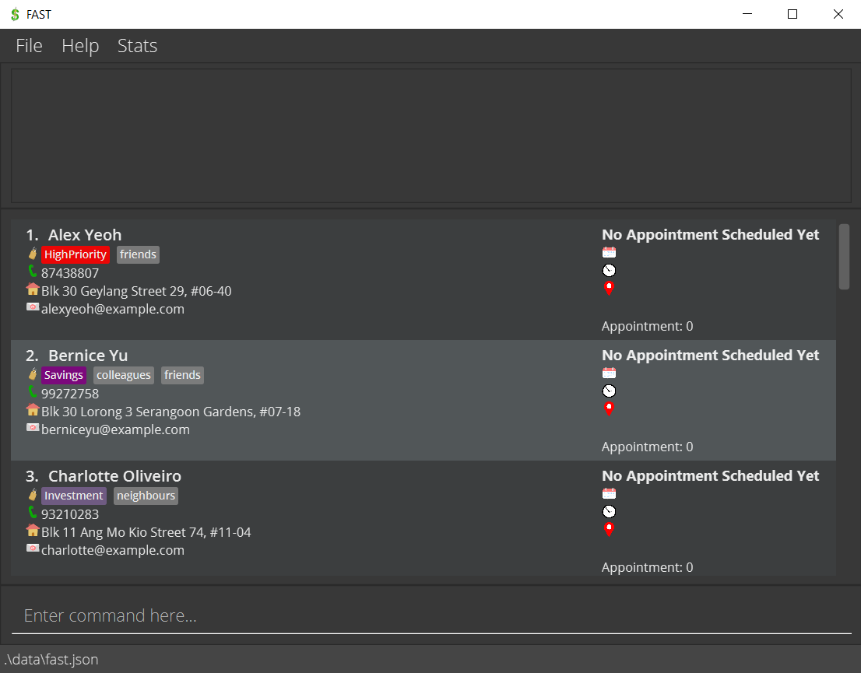Click the red HighPriority tag
861x673 pixels.
pyautogui.click(x=75, y=254)
